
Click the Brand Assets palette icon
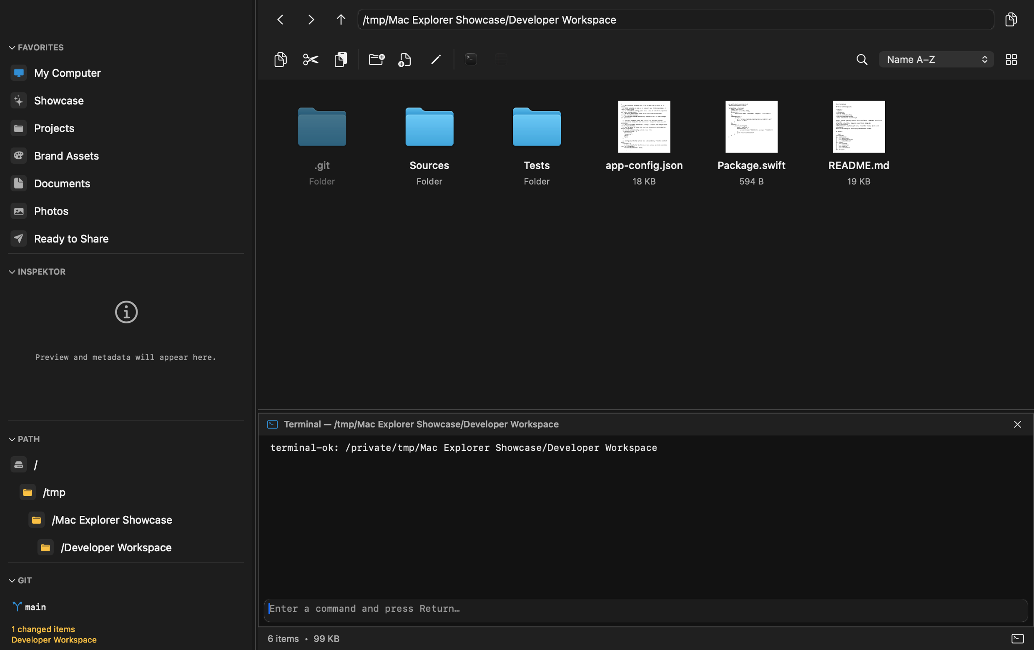pos(18,156)
